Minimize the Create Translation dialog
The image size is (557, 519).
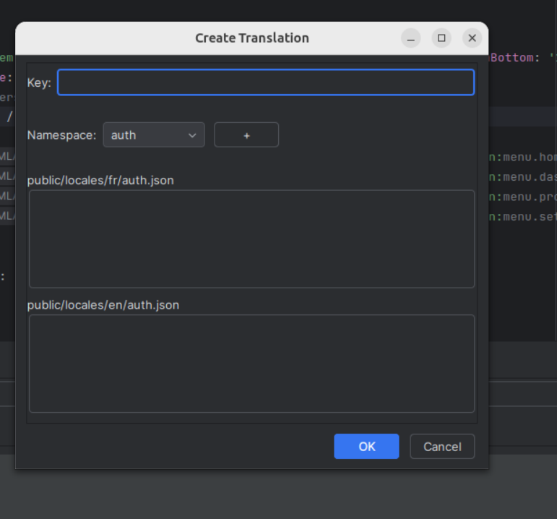click(x=411, y=38)
